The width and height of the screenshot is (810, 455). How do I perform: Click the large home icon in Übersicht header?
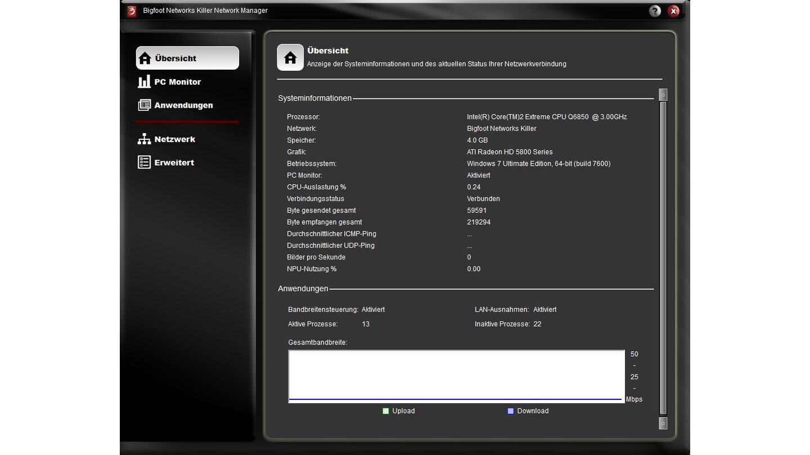pos(290,57)
